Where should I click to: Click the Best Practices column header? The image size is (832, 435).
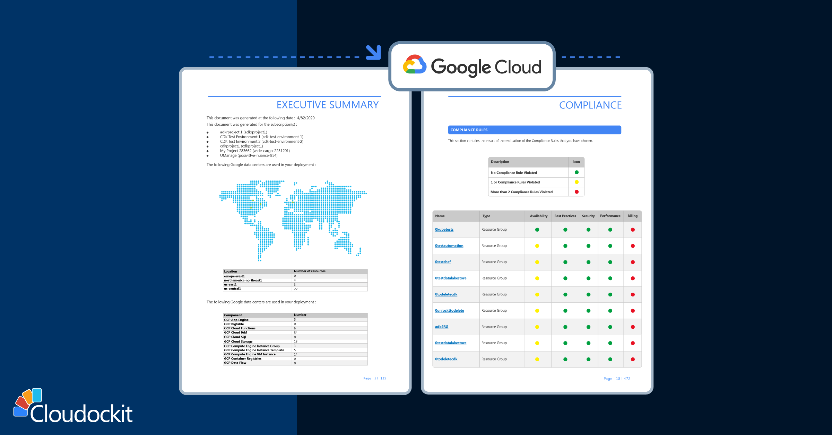(565, 216)
